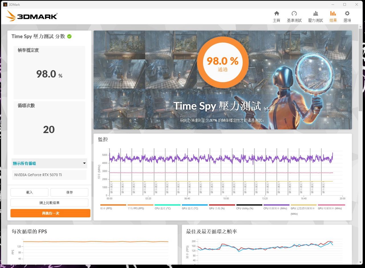The image size is (365, 268).
Task: Click the 載入 load button
Action: tap(29, 192)
